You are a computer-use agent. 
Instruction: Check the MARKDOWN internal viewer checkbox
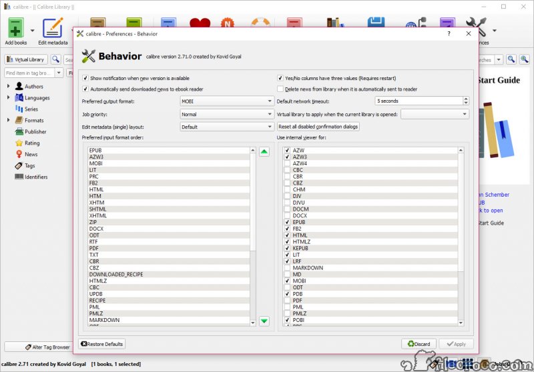pyautogui.click(x=287, y=267)
